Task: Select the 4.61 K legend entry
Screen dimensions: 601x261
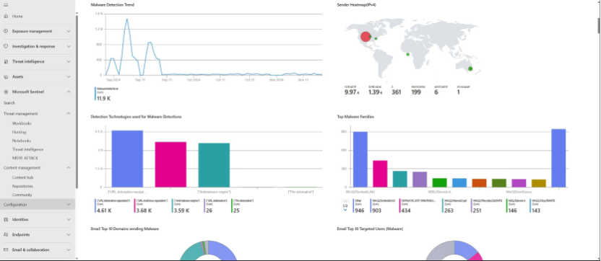Action: tap(112, 206)
